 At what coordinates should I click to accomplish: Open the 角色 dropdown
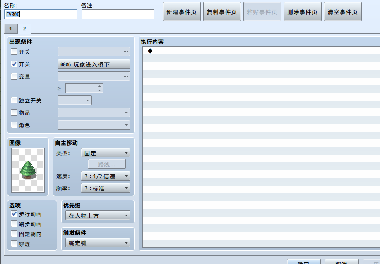click(94, 125)
